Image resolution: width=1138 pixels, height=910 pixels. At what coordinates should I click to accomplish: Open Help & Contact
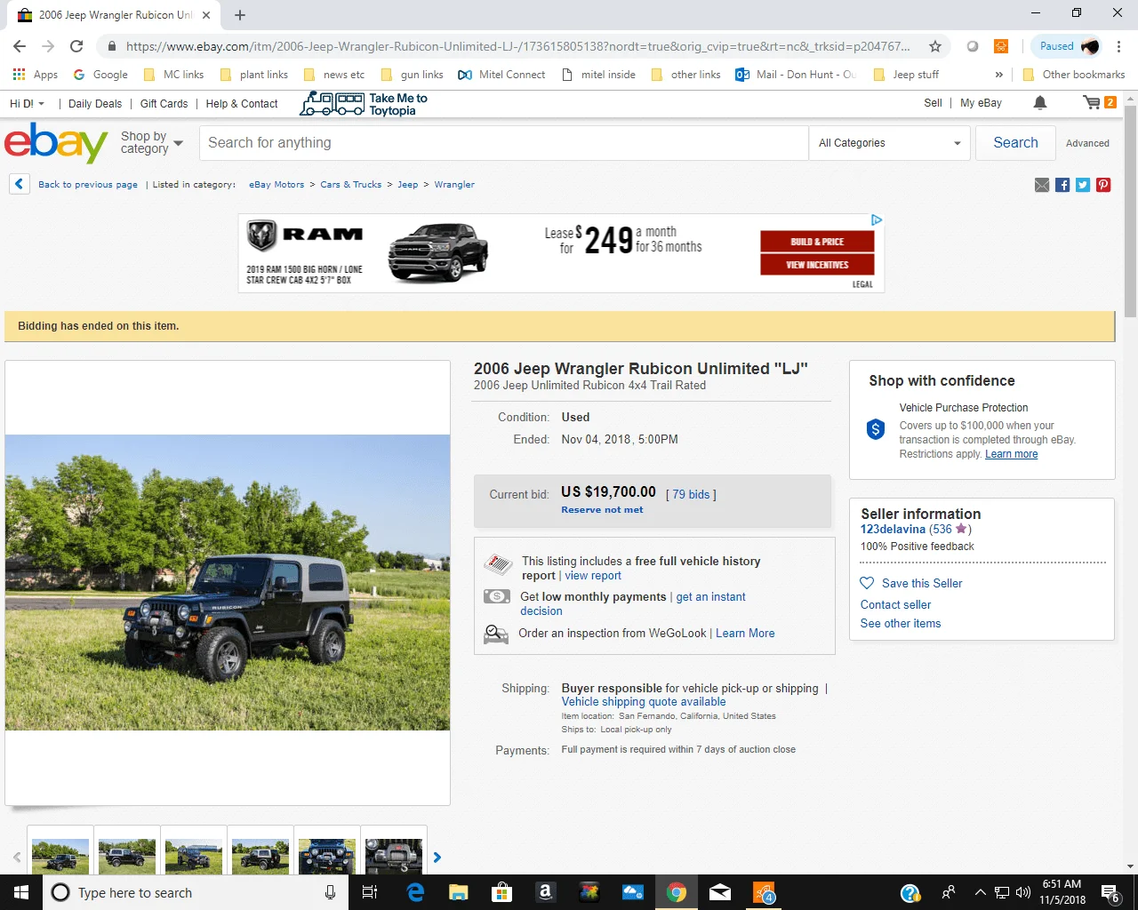coord(242,104)
